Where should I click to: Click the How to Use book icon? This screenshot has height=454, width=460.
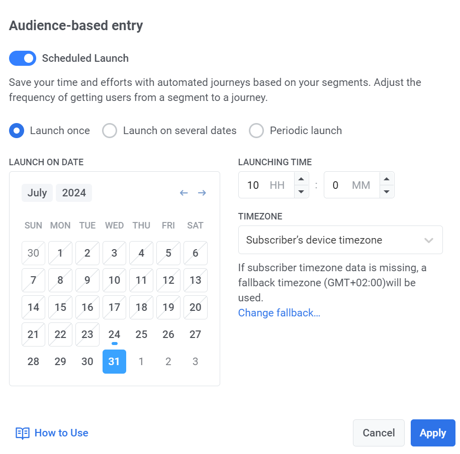coord(23,433)
